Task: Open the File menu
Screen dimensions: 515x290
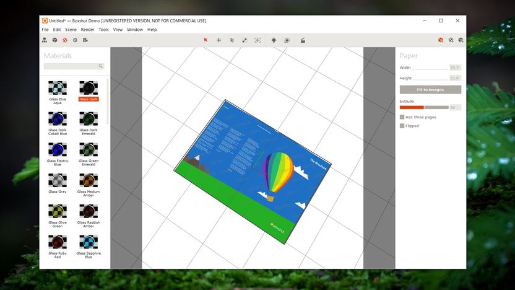Action: click(45, 30)
